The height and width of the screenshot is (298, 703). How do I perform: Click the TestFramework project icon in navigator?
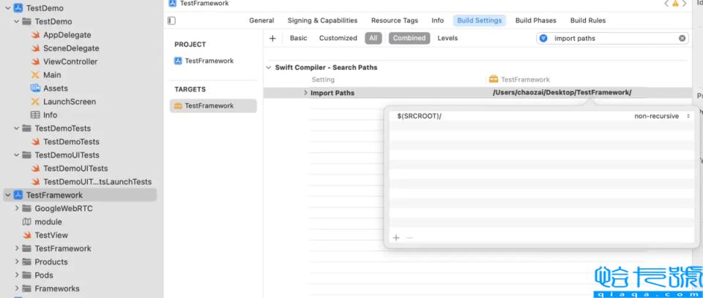point(18,195)
